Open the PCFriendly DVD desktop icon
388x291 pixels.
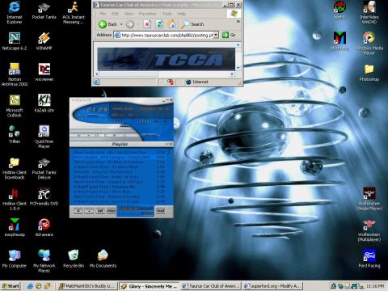[44, 196]
